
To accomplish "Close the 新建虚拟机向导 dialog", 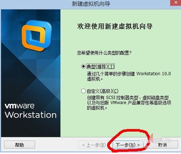I will point(176,3).
